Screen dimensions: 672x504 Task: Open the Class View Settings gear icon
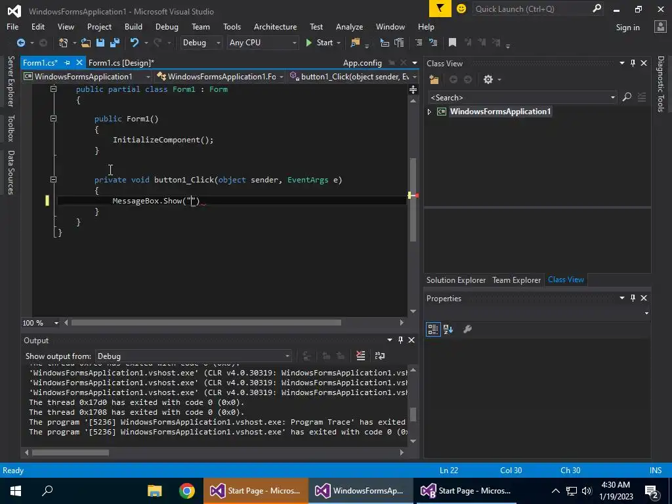(488, 79)
